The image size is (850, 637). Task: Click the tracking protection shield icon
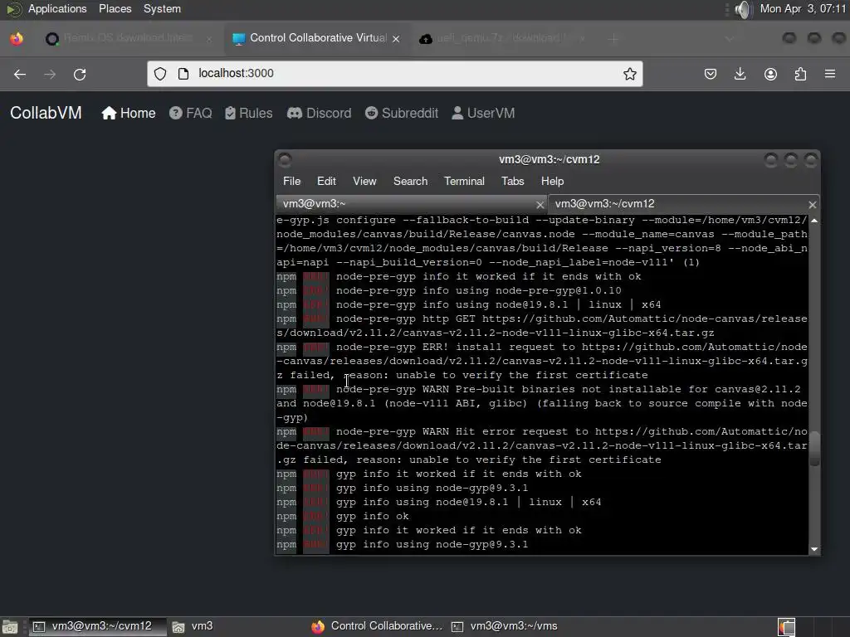(160, 74)
